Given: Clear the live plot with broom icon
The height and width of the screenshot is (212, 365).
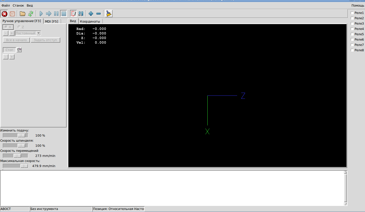Looking at the screenshot, I should click(x=109, y=14).
